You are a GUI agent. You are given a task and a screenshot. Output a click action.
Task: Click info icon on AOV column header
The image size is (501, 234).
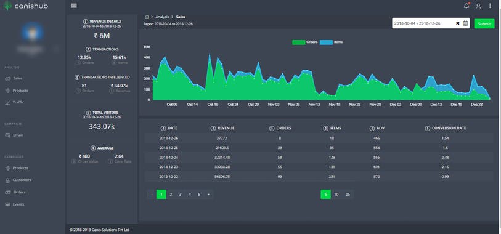(372, 128)
